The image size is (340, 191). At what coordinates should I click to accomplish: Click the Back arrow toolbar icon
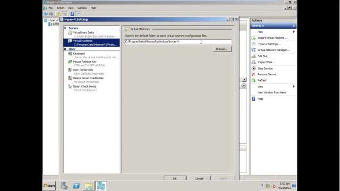pyautogui.click(x=46, y=14)
